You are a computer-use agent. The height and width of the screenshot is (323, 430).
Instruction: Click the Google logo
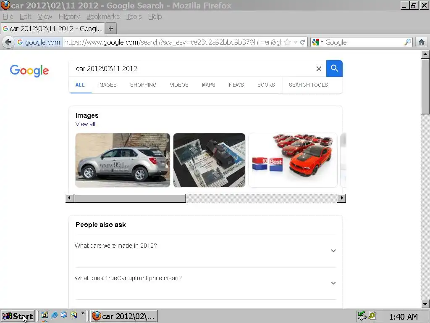click(29, 71)
